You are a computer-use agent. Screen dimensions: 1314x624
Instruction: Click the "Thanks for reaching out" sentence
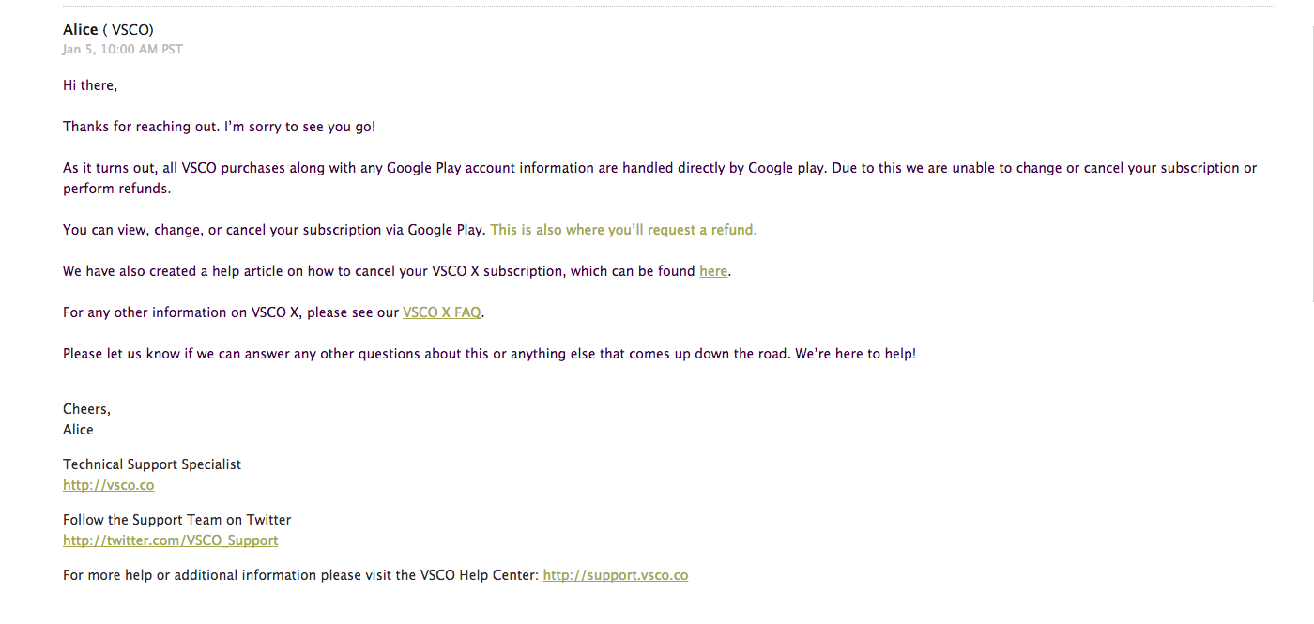220,127
